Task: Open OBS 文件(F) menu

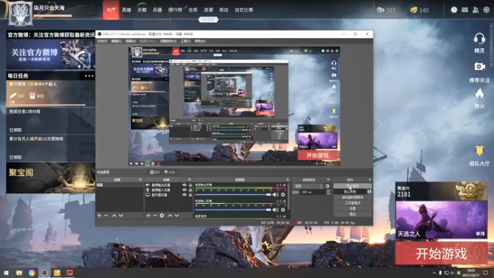Action: 102,41
